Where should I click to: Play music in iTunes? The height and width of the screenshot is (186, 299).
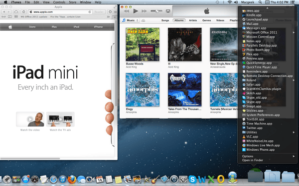click(x=136, y=11)
